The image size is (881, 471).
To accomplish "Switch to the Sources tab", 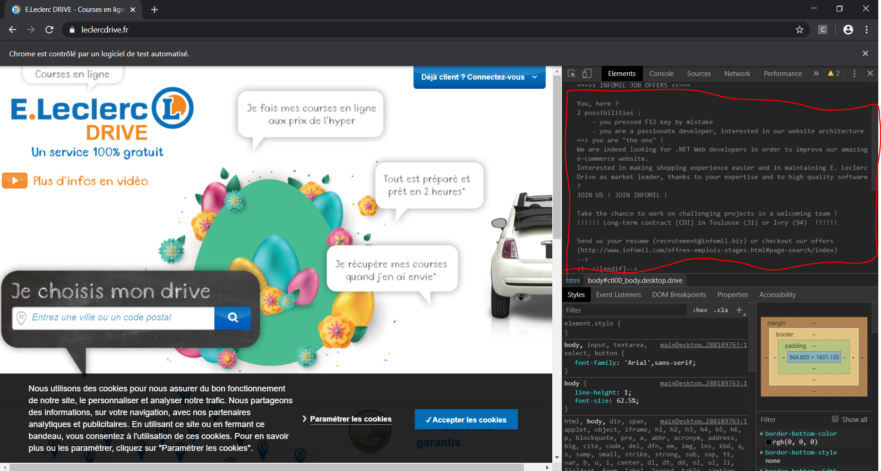I will pos(699,74).
